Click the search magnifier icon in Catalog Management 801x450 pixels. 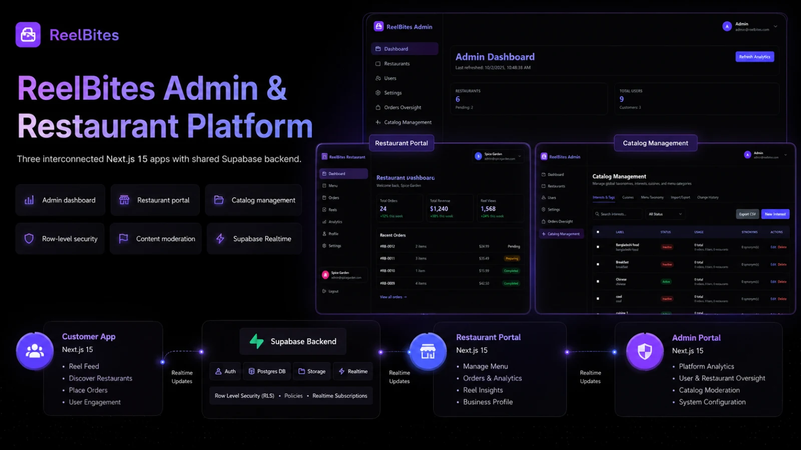[597, 214]
